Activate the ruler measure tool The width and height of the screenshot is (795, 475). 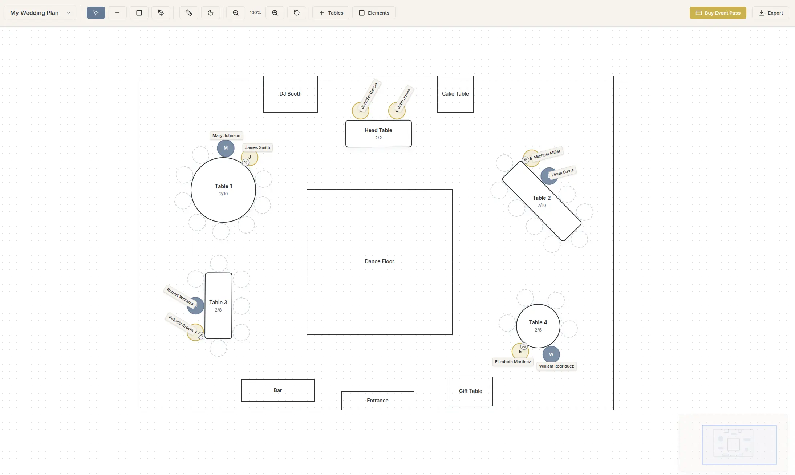(x=189, y=13)
